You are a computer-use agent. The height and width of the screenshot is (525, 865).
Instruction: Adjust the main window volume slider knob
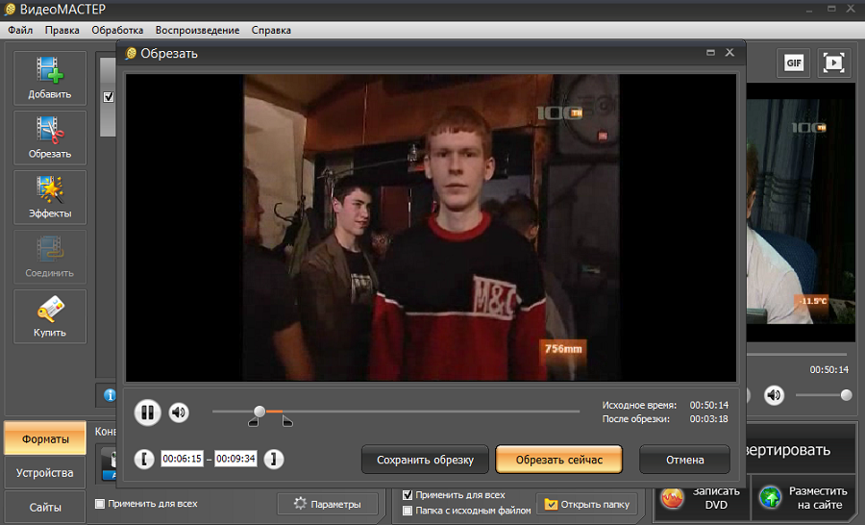[x=846, y=395]
